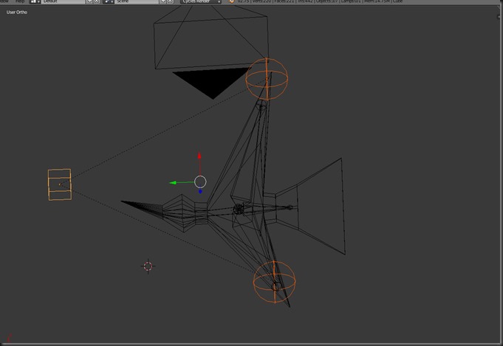Click the red X-axis manipulator arrow
This screenshot has height=346, width=503.
[x=199, y=156]
